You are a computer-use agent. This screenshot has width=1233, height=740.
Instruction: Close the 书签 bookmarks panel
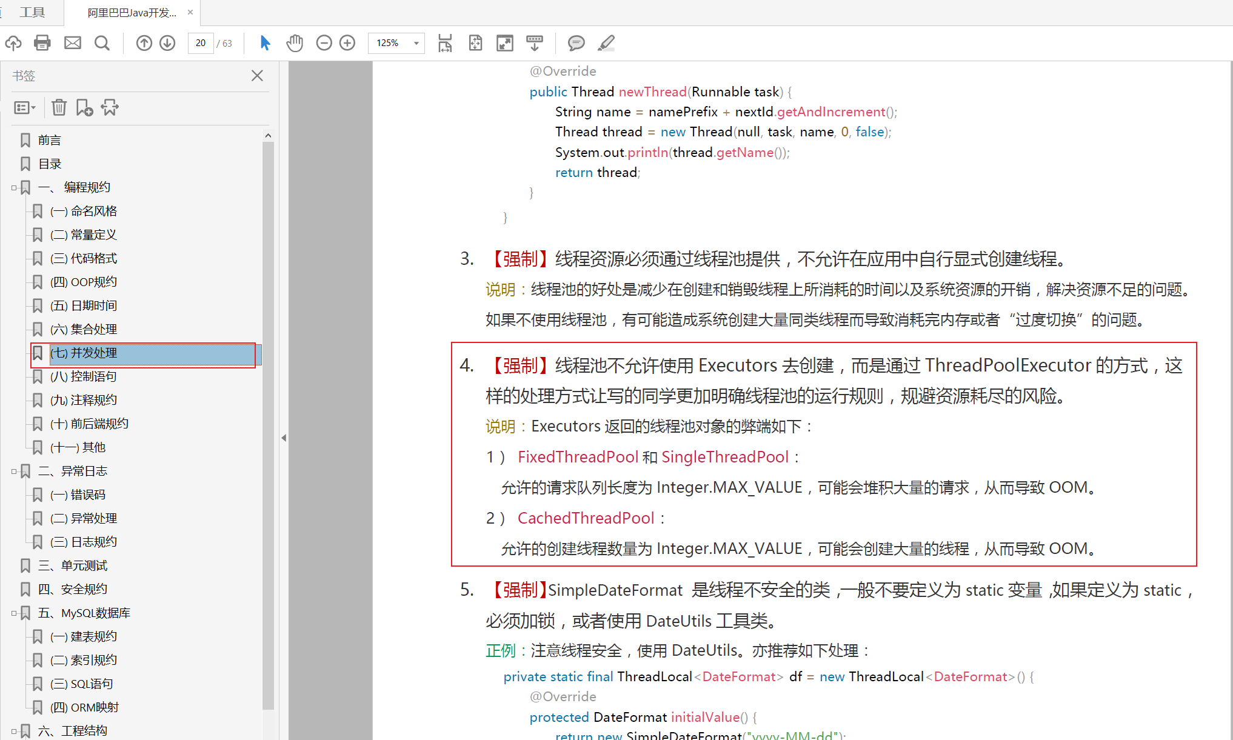tap(257, 76)
